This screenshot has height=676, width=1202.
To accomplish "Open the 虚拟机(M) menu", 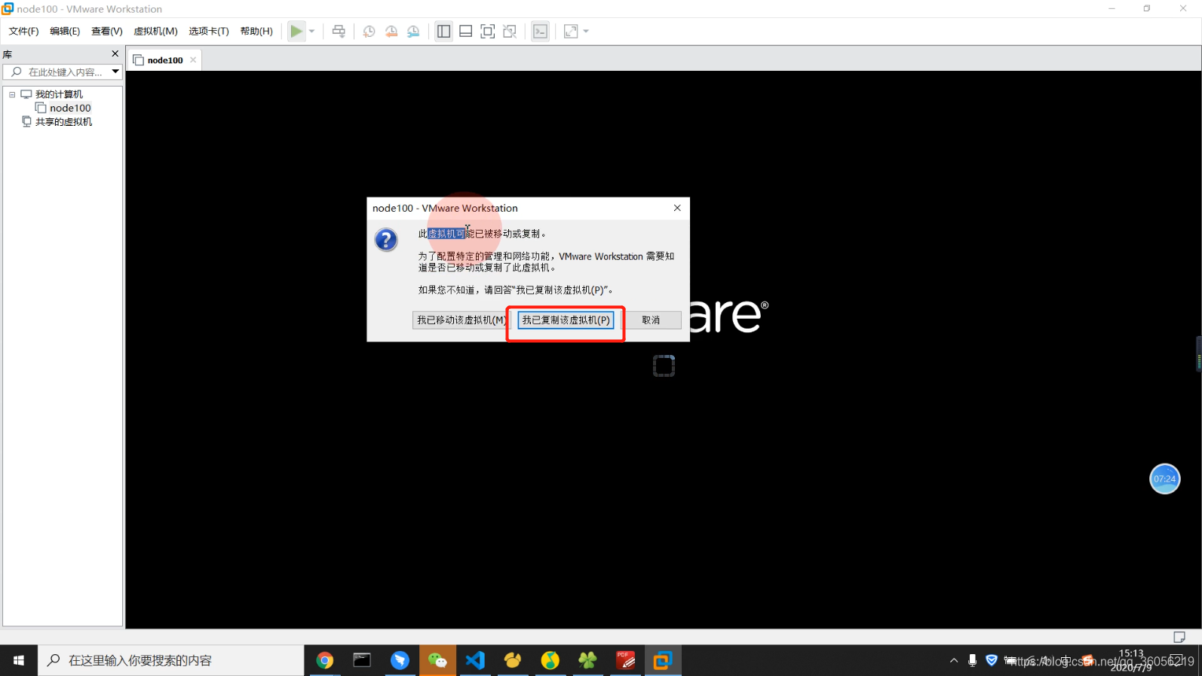I will (155, 31).
